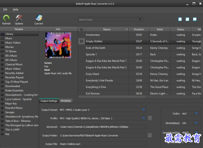Viewport: 203px width, 148px height.
Task: Click the gear icon beside Classical Music
Action: coord(2,65)
